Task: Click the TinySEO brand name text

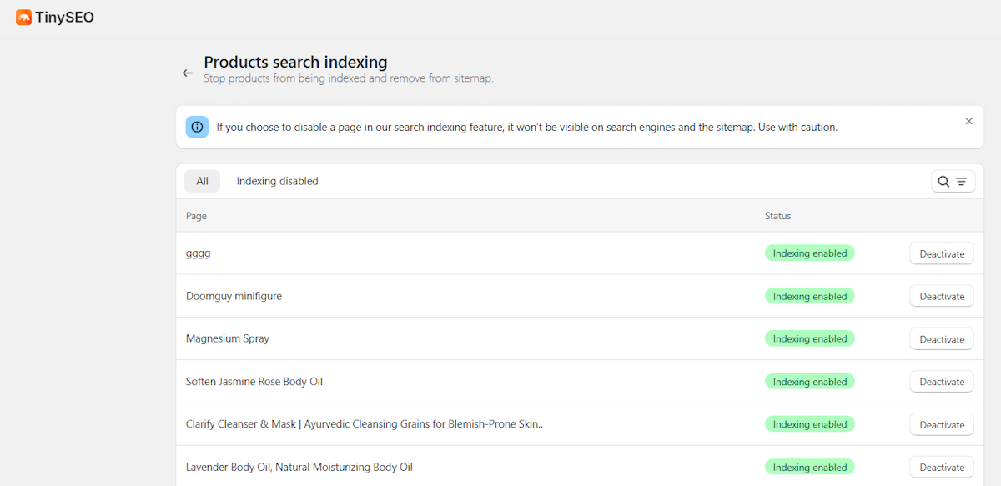Action: [64, 18]
